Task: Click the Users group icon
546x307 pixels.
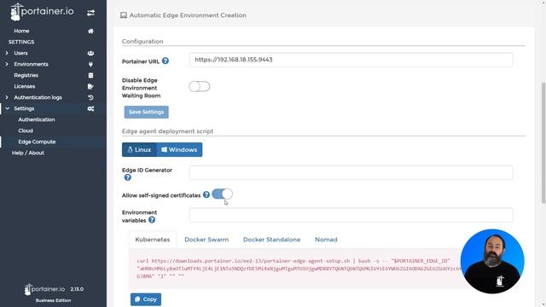Action: tap(90, 53)
